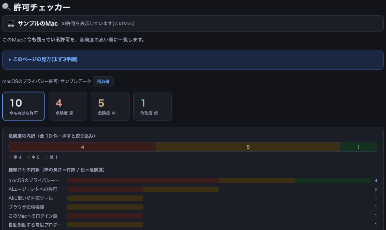The height and width of the screenshot is (230, 386).
Task: Click the 許可チェッカー page title
Action: [42, 7]
